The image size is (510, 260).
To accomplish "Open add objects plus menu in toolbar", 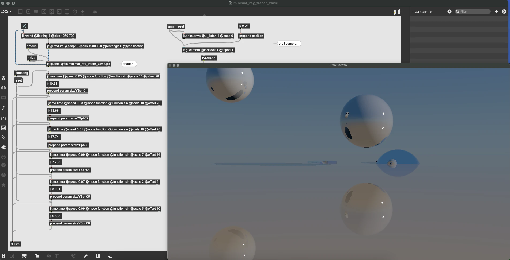I will (82, 12).
